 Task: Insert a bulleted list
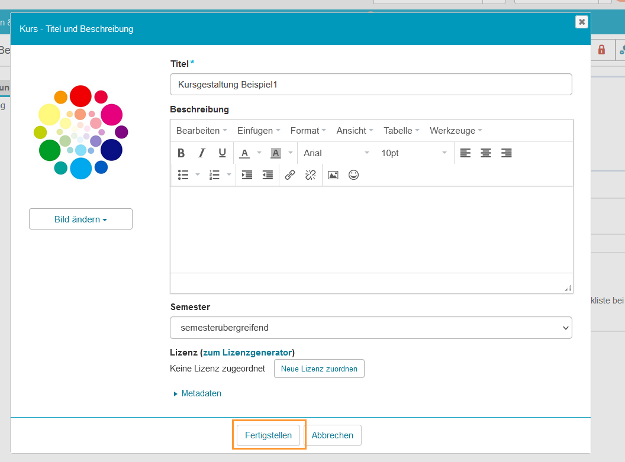183,175
